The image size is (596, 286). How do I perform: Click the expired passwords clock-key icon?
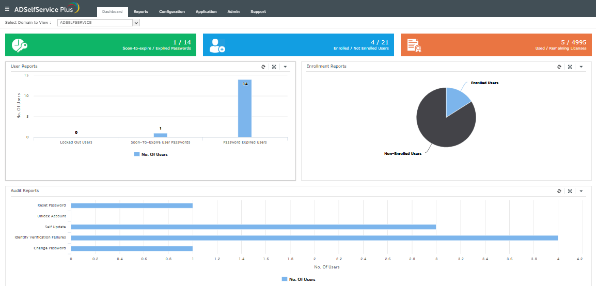[20, 45]
